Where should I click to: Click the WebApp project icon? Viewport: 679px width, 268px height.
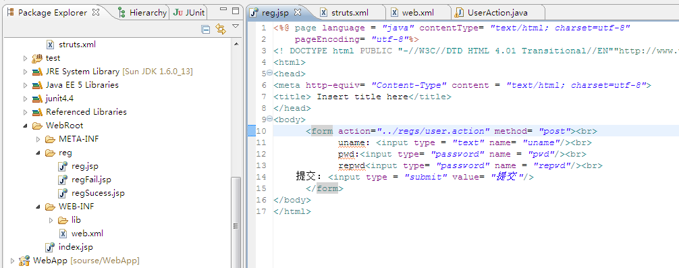25,261
